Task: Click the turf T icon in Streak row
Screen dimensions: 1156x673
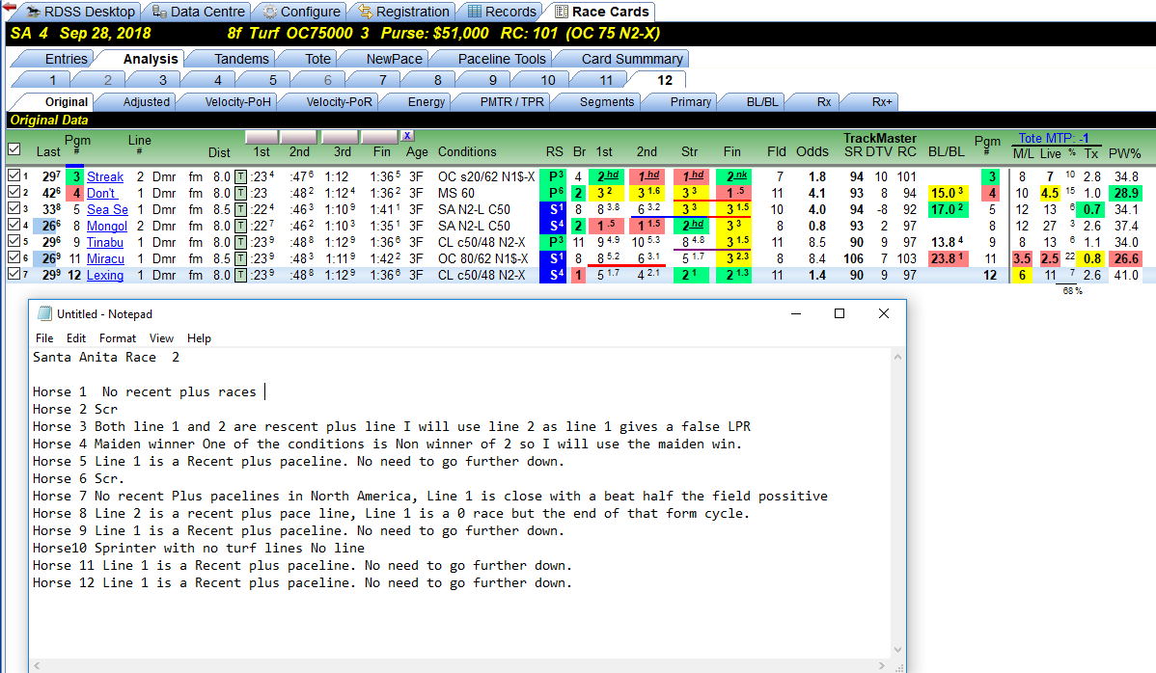Action: pyautogui.click(x=240, y=176)
